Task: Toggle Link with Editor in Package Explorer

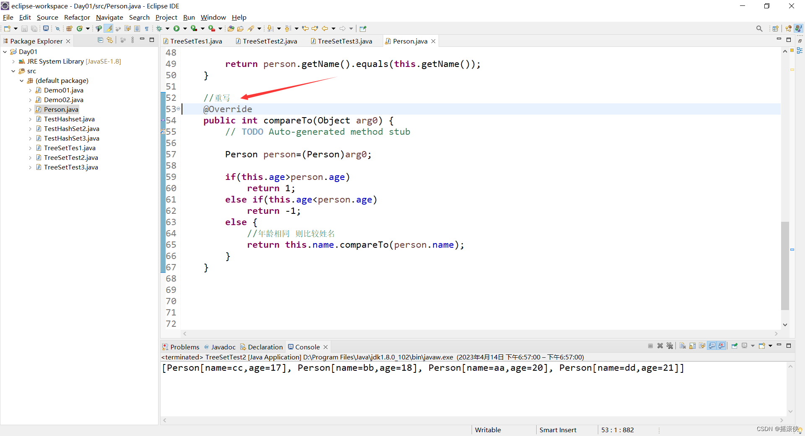Action: (110, 40)
